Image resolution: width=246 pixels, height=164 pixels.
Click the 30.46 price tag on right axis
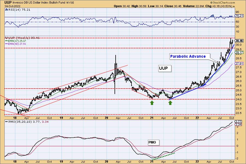[x=239, y=41]
